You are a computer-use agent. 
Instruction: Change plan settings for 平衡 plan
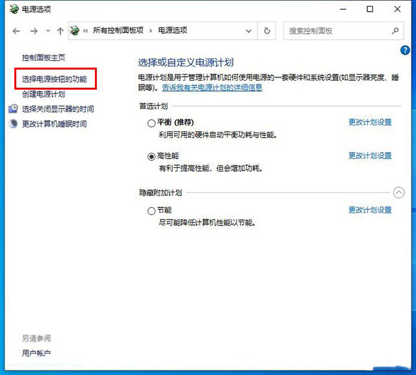tap(370, 122)
